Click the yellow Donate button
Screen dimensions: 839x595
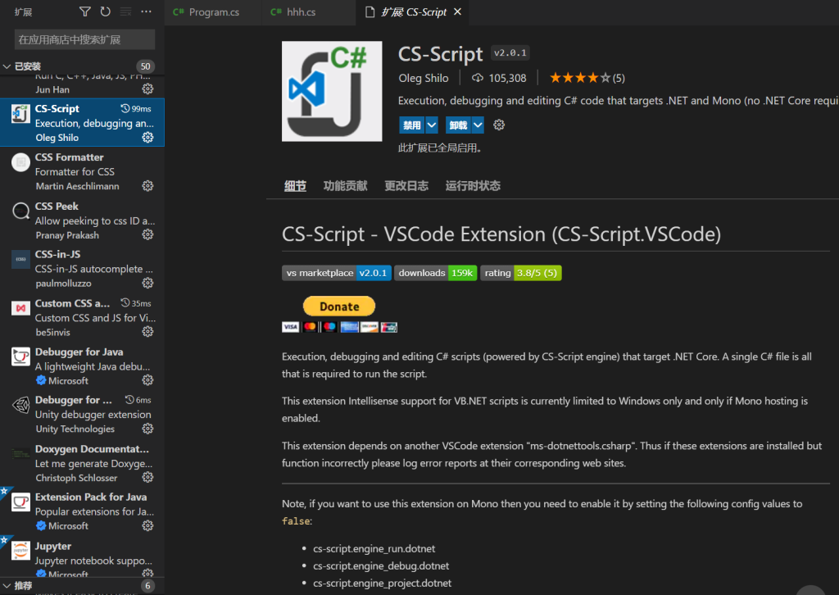tap(339, 306)
